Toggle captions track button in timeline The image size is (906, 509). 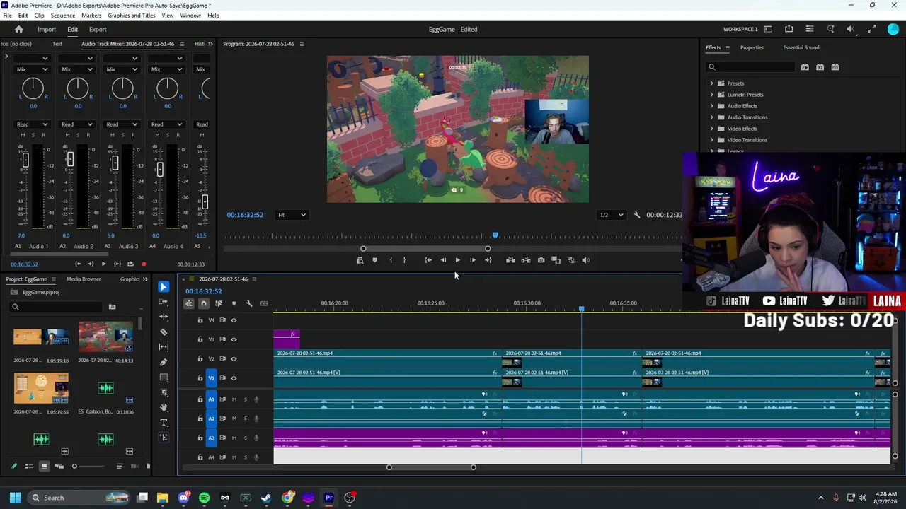[x=264, y=303]
